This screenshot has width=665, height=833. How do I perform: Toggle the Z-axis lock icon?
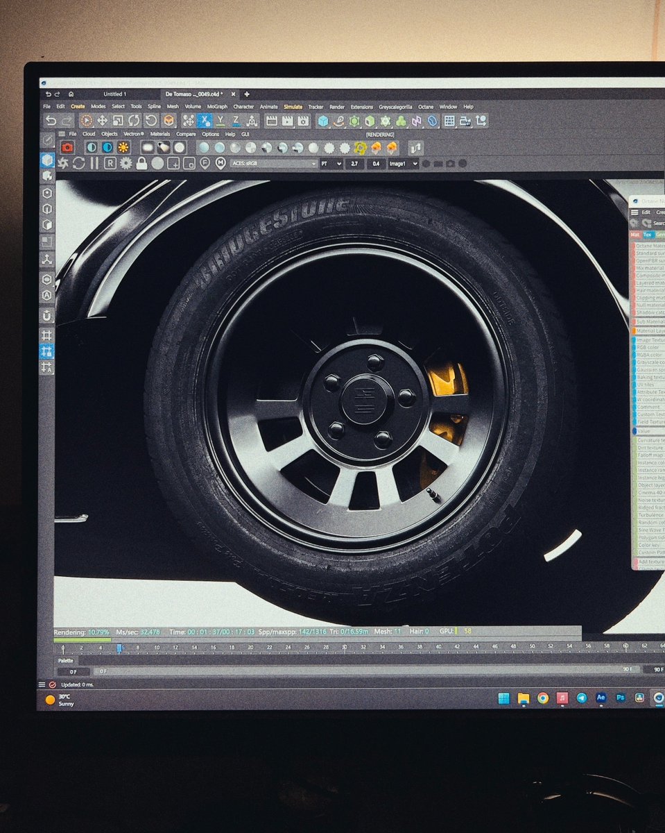(x=236, y=120)
